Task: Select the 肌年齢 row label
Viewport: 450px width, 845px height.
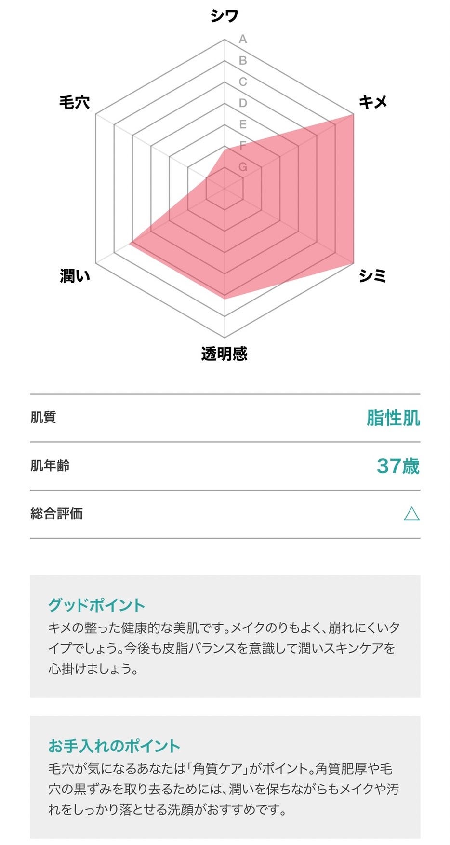Action: 50,465
